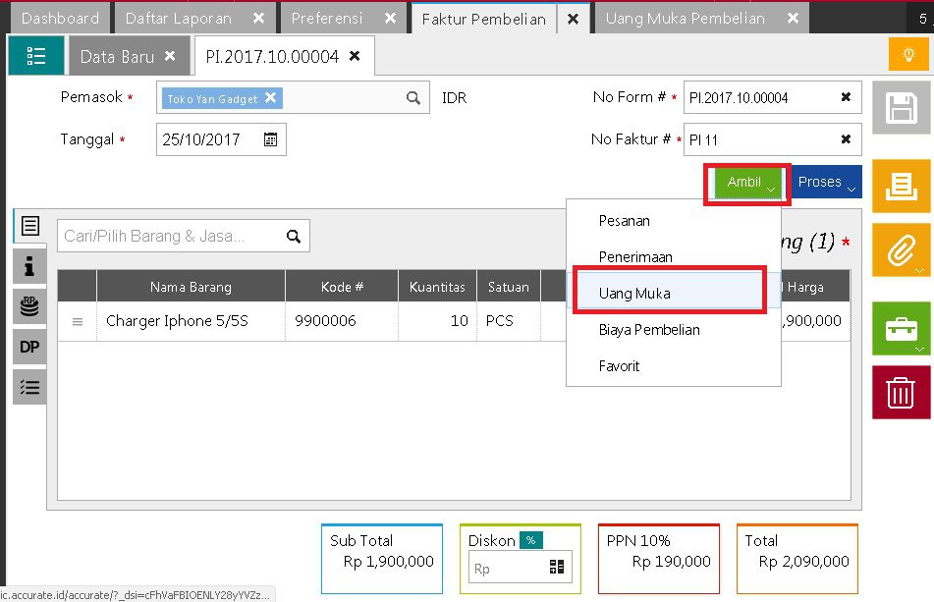Expand the blue Proses dropdown

tap(826, 183)
